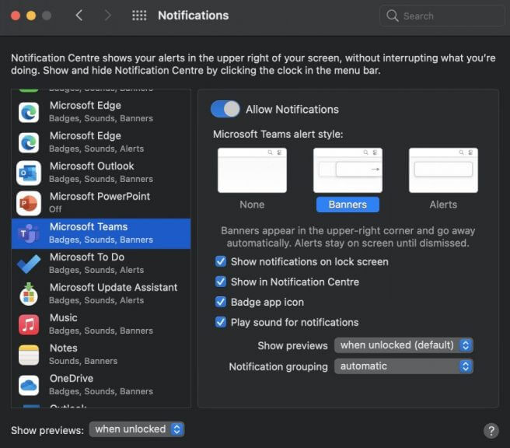
Task: Go back with the left chevron button
Action: 79,16
